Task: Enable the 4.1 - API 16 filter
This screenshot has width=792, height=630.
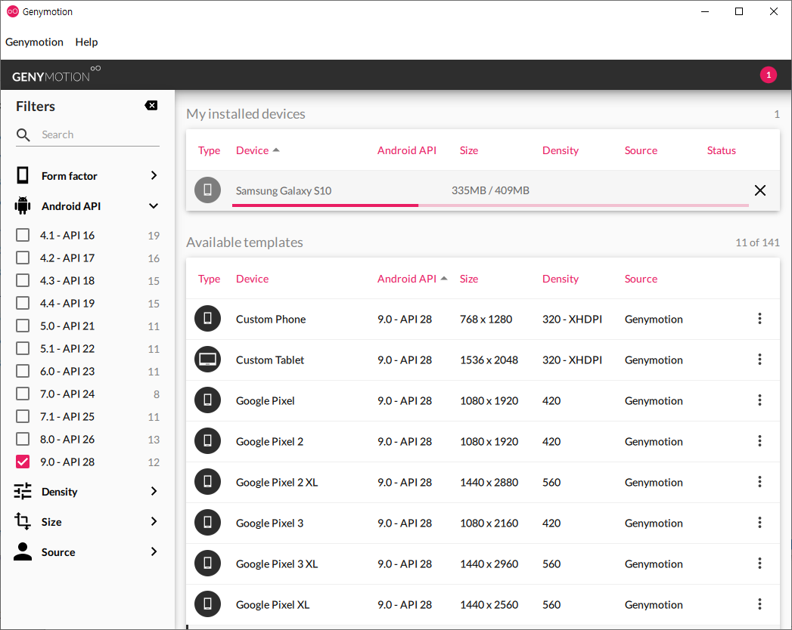Action: click(23, 235)
